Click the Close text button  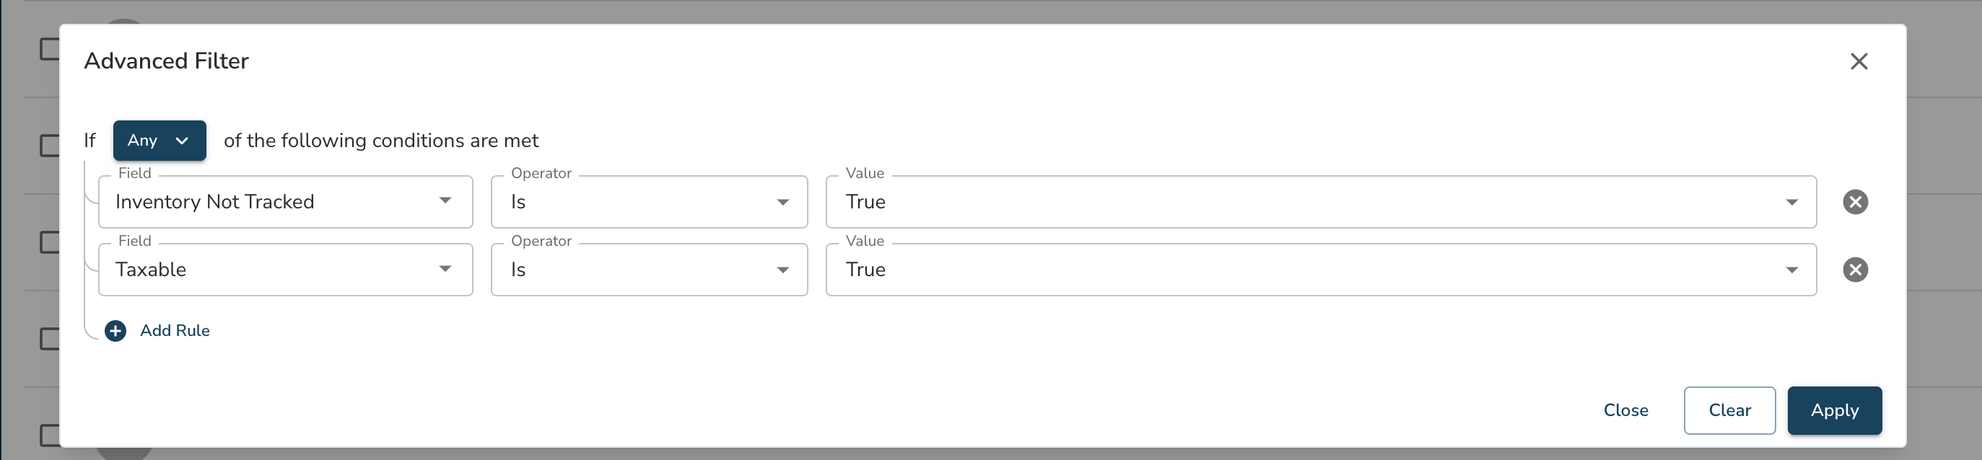click(1625, 410)
